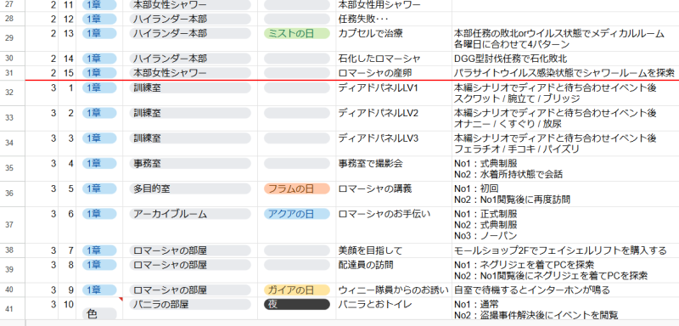Open the ガイアの日 dropdown chip

tap(296, 289)
